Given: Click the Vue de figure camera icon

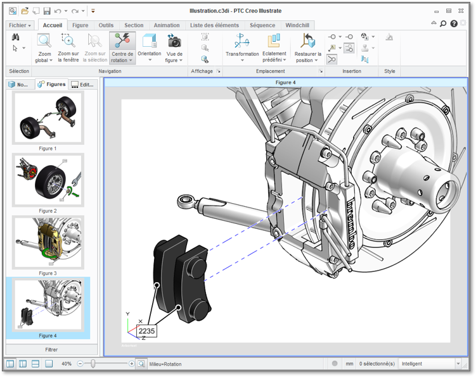Looking at the screenshot, I should [174, 42].
